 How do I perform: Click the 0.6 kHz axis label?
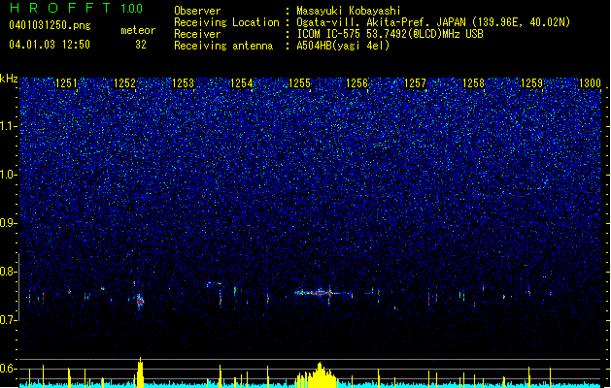[9, 369]
